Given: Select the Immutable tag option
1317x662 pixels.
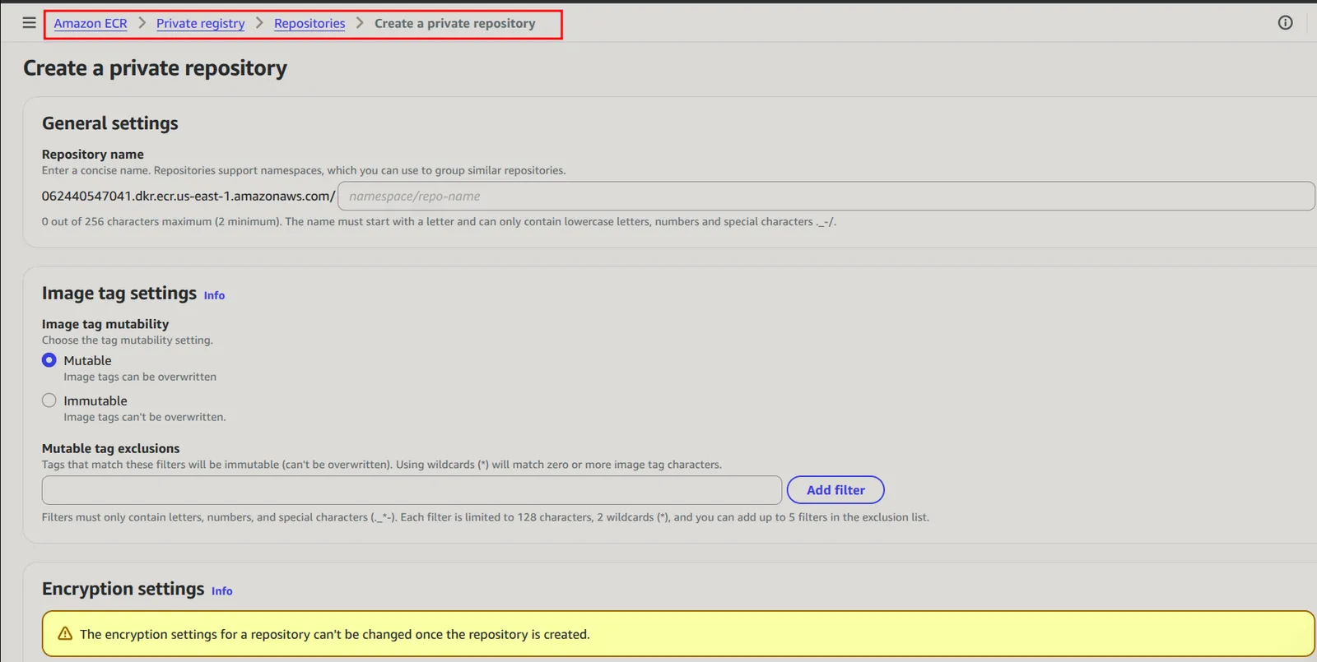Looking at the screenshot, I should tap(49, 400).
